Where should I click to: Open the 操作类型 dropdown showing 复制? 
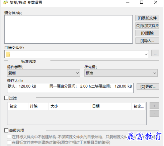(44, 73)
